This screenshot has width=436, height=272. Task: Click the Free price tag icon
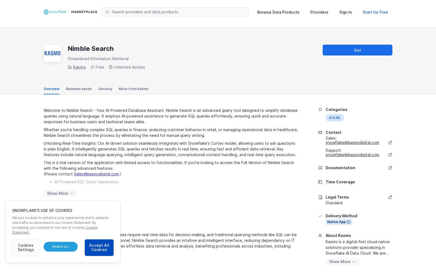(x=92, y=67)
